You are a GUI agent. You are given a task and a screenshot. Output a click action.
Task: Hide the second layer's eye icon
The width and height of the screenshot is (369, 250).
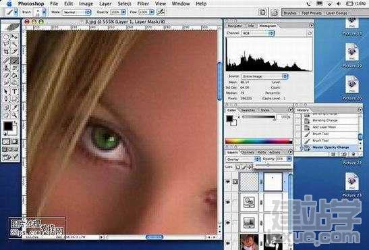click(227, 202)
